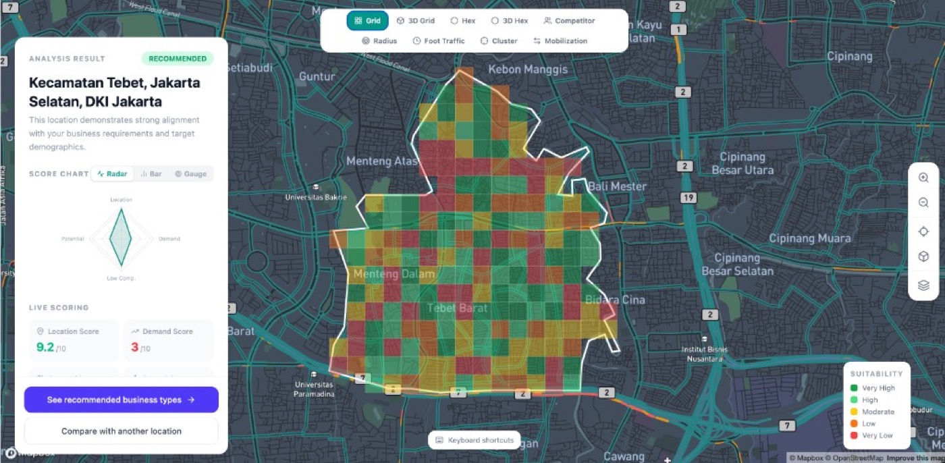The width and height of the screenshot is (945, 463).
Task: Click the Menteng Atas map label
Action: [x=382, y=161]
